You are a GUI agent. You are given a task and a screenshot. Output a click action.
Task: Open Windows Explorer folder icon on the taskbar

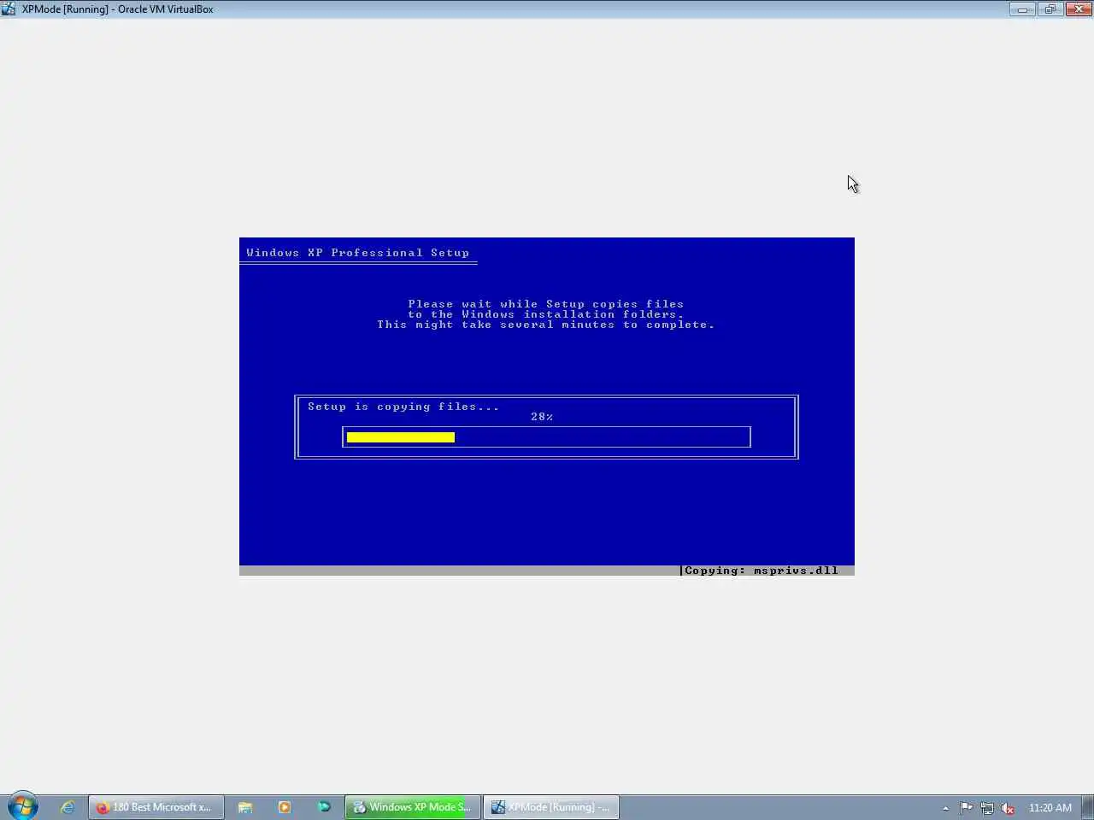pos(245,807)
